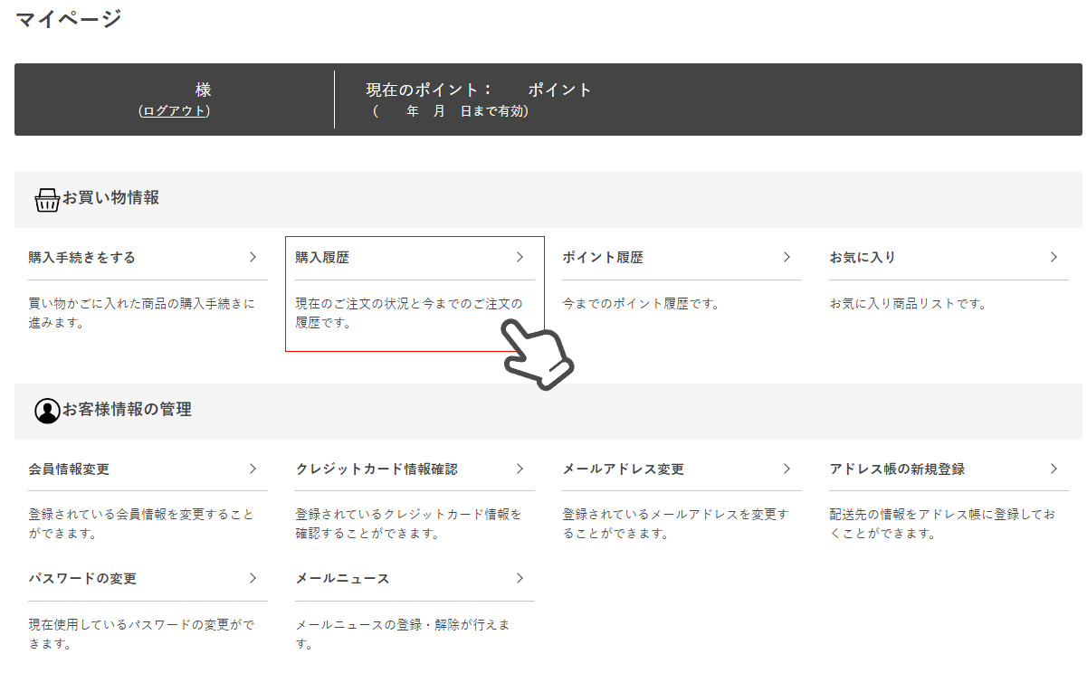Open 会員情報変更 member info page
This screenshot has width=1087, height=692.
[x=69, y=469]
